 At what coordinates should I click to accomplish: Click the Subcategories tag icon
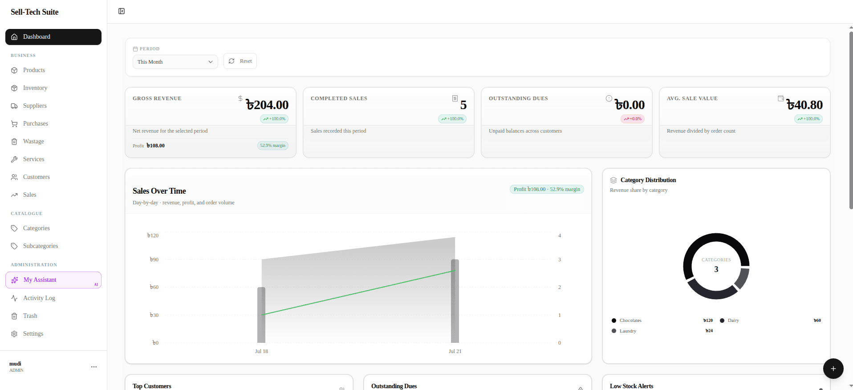point(14,246)
